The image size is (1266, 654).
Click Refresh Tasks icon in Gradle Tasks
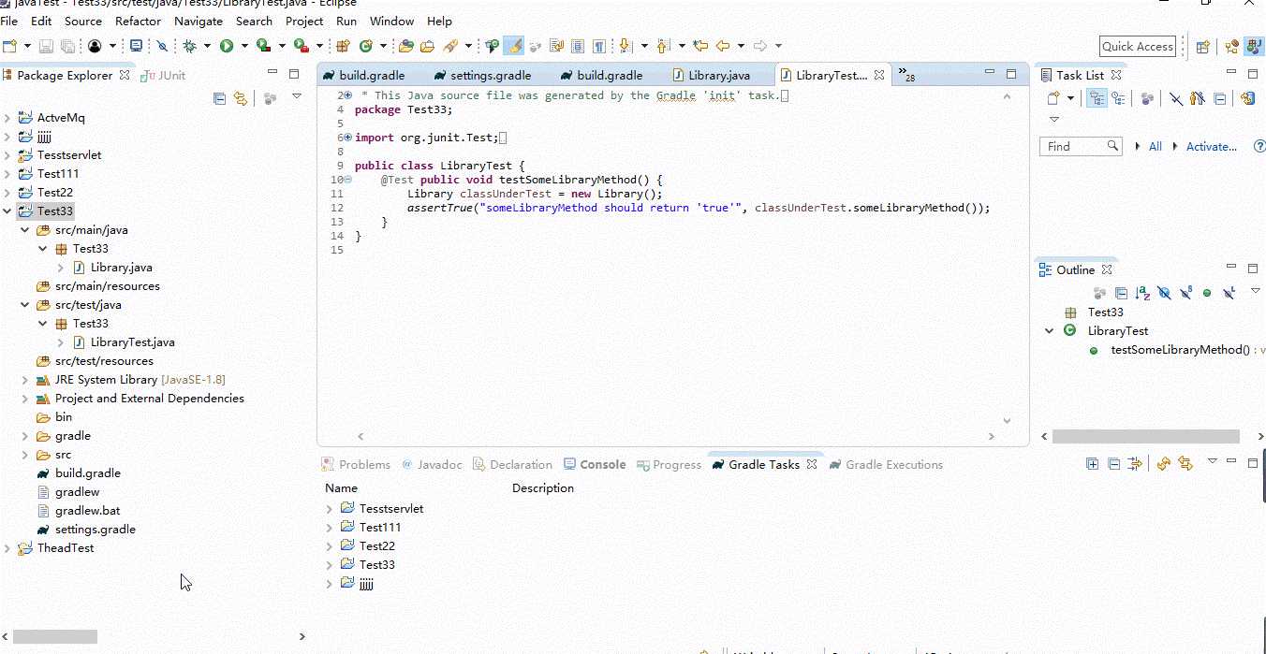(1164, 463)
